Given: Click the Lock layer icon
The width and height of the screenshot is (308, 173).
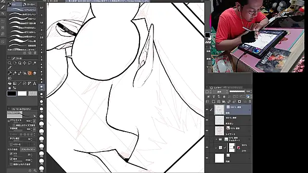Looking at the screenshot, I should tap(224, 97).
